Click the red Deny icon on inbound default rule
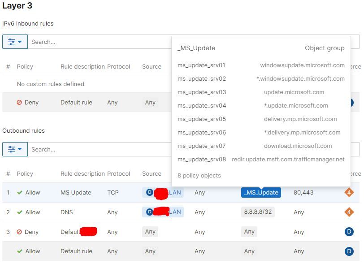The width and height of the screenshot is (364, 264). coord(19,102)
